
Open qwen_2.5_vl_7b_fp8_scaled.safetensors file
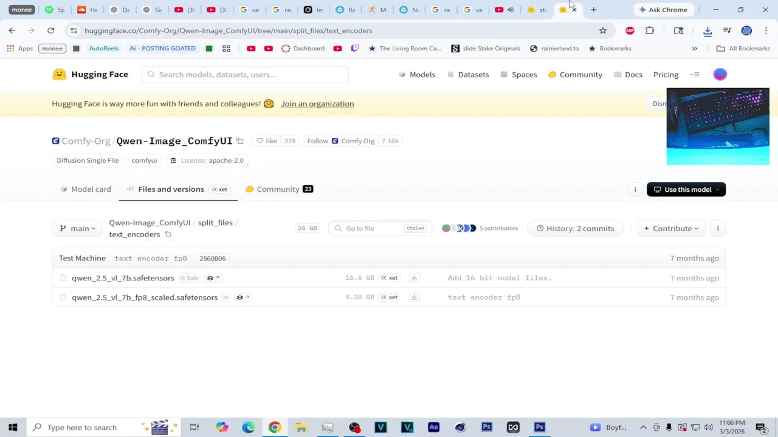coord(145,297)
